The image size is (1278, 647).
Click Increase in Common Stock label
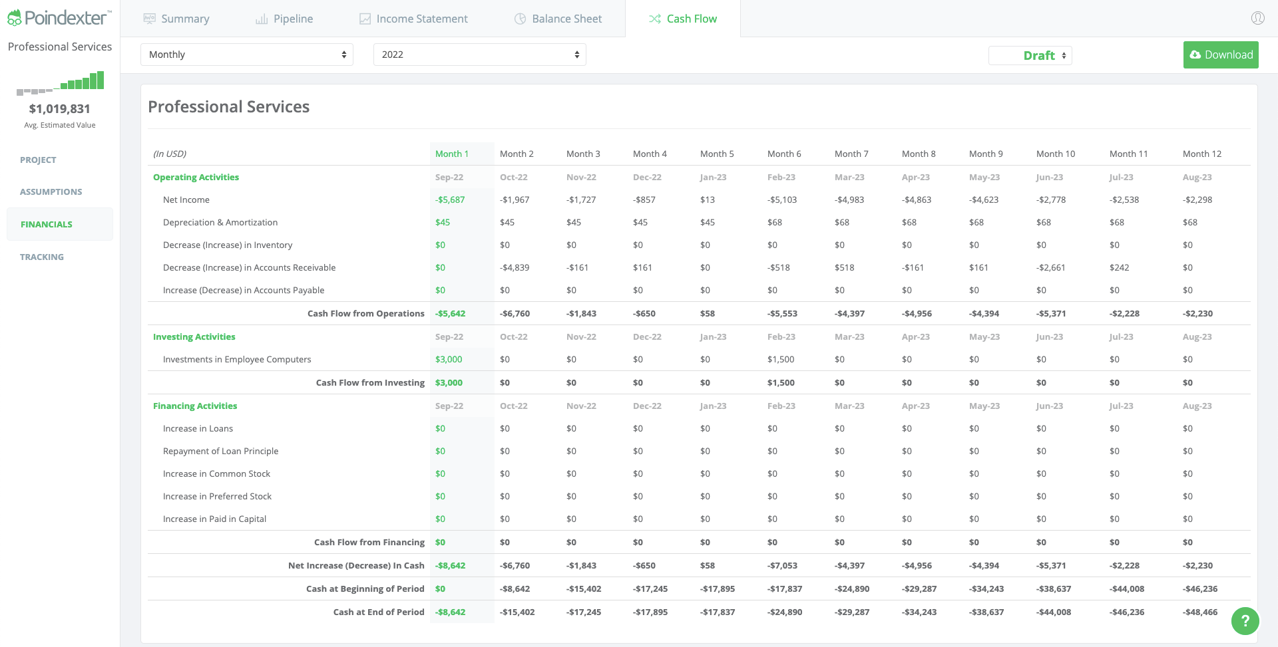coord(216,473)
